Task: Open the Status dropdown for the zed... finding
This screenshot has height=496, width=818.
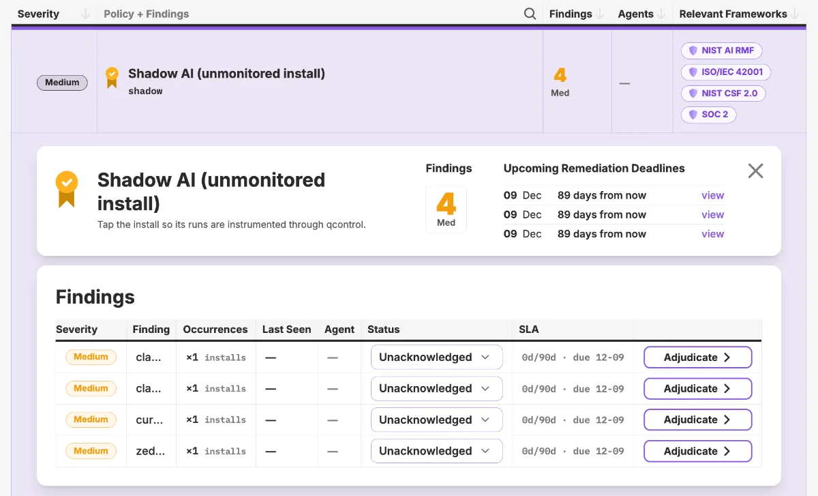Action: tap(437, 451)
